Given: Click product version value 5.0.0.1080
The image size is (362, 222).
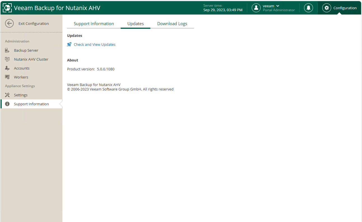Looking at the screenshot, I should click(x=106, y=69).
